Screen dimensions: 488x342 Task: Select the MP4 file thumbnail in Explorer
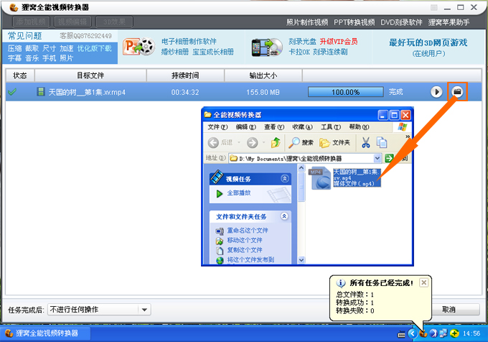point(319,178)
